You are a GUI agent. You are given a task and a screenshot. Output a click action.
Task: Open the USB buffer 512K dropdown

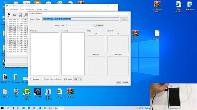click(77, 79)
